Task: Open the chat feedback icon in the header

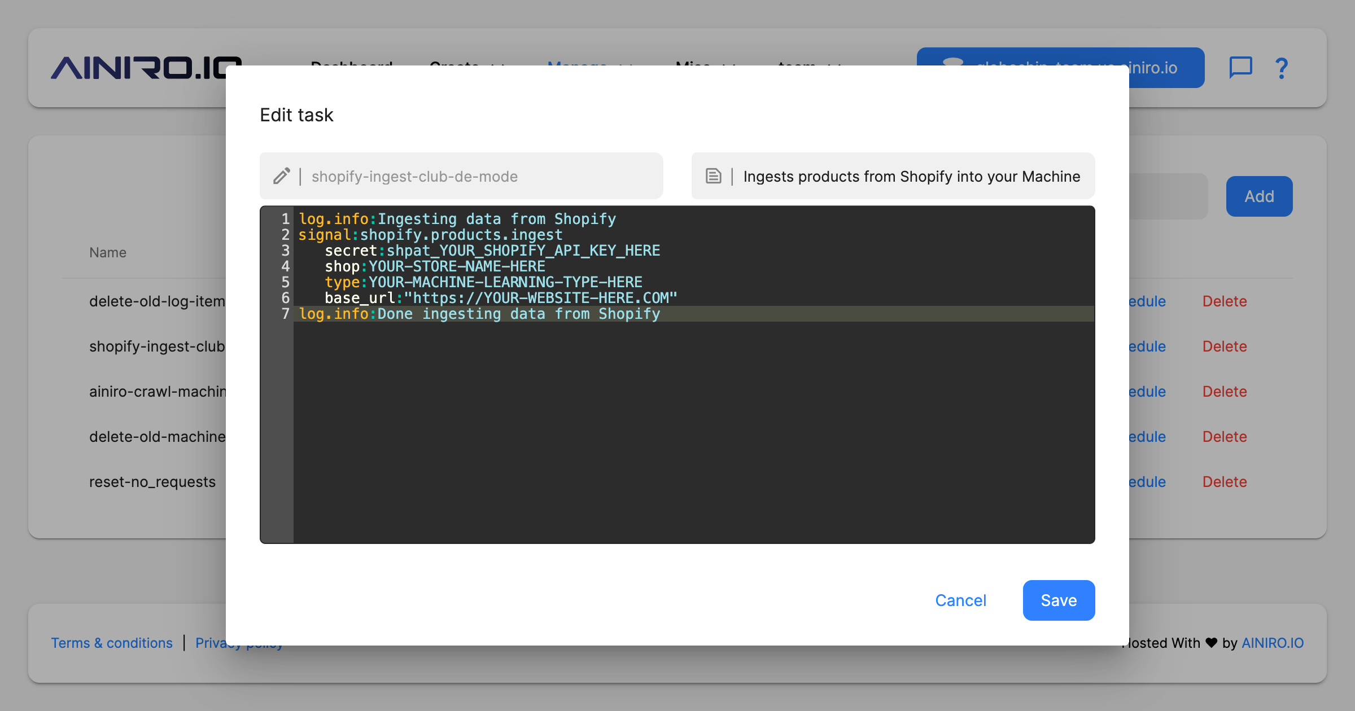Action: click(1240, 68)
